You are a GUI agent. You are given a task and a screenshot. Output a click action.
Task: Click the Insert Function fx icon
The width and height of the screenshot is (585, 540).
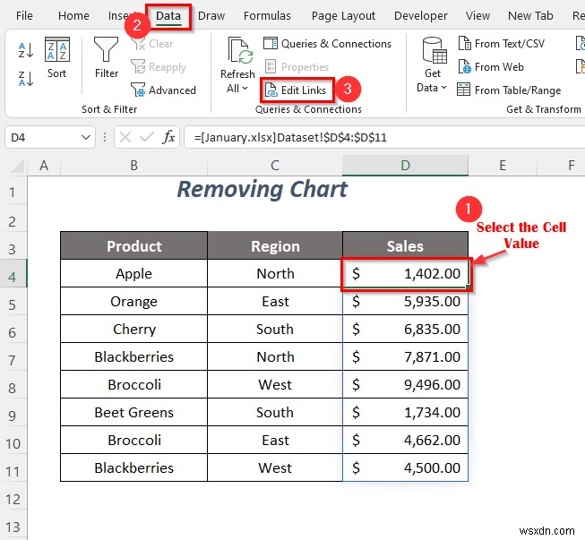[x=168, y=137]
